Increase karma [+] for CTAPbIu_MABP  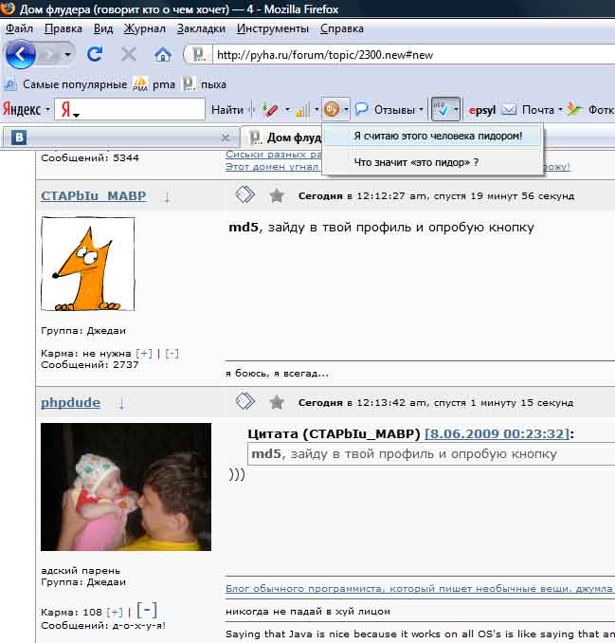[x=143, y=354]
